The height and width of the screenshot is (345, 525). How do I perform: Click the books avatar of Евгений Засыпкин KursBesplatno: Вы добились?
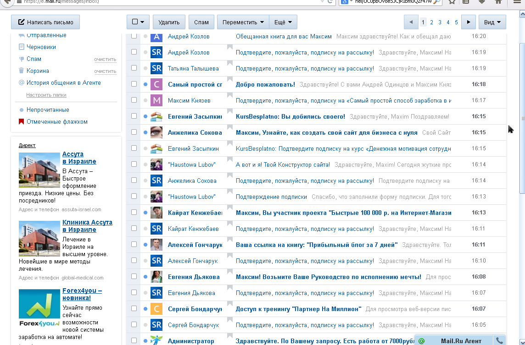point(156,116)
